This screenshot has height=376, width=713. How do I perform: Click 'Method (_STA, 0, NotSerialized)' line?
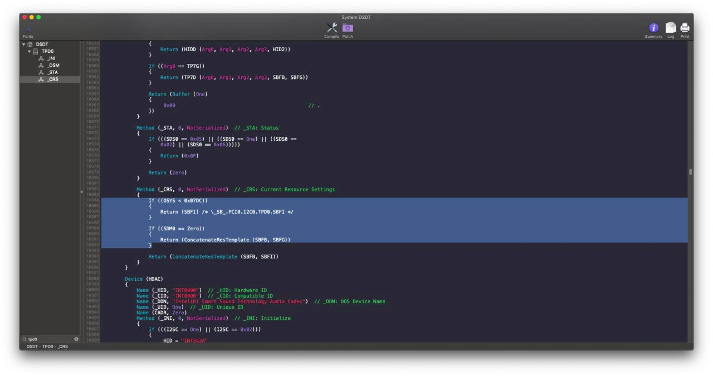click(x=207, y=127)
